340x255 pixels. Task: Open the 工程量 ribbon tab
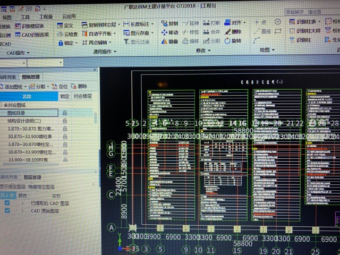(46, 16)
